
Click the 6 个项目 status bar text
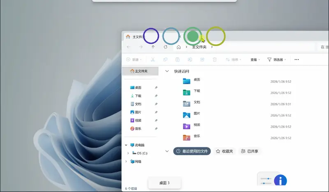(x=131, y=189)
